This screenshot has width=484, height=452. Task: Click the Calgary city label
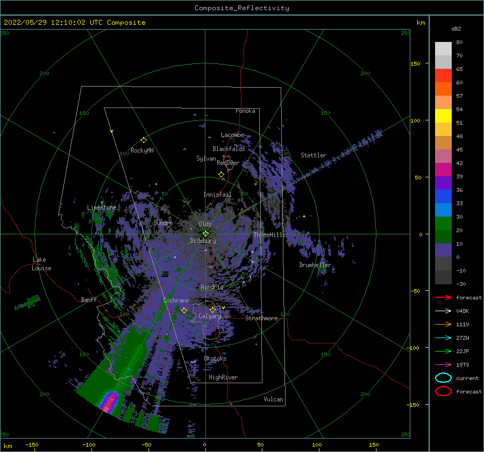pos(210,316)
